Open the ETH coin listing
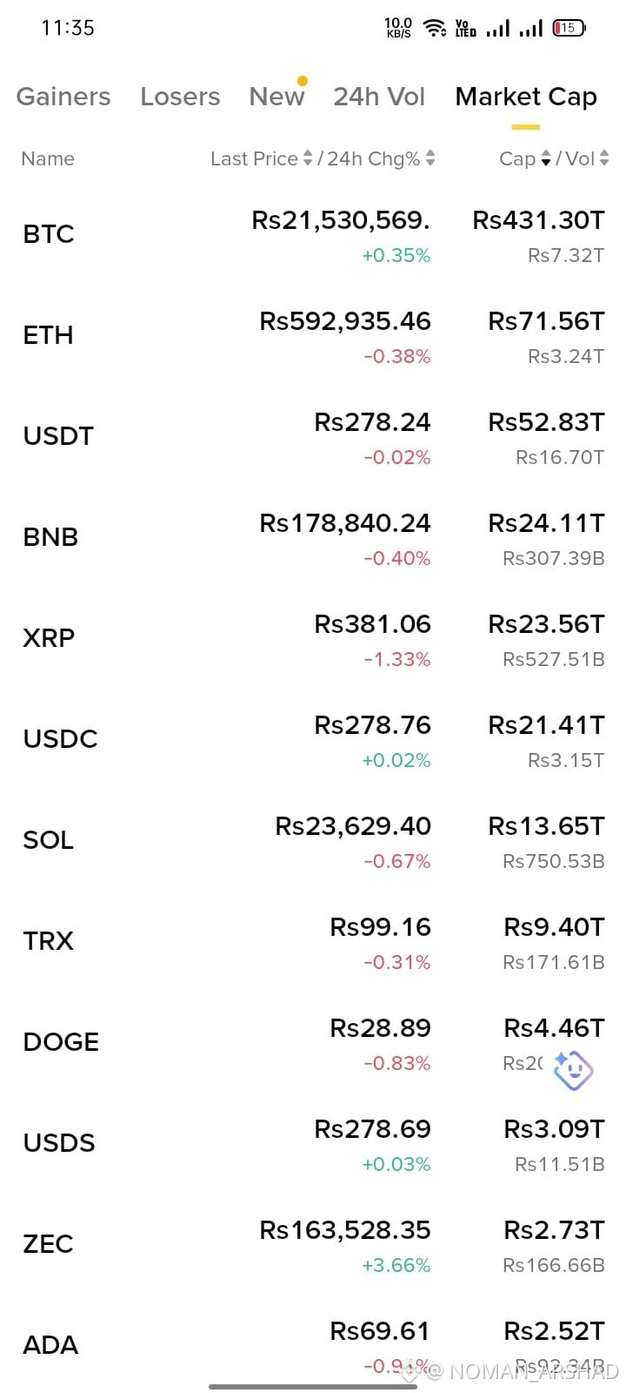The width and height of the screenshot is (626, 1393). coord(313,336)
